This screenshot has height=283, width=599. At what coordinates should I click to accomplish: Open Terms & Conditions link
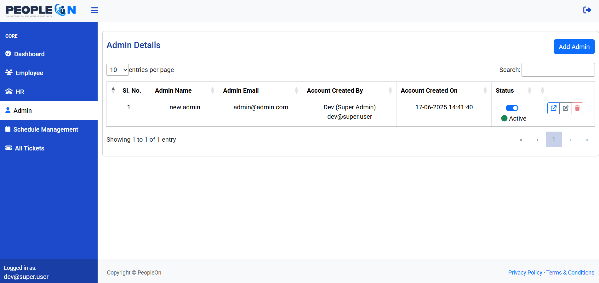tap(570, 273)
